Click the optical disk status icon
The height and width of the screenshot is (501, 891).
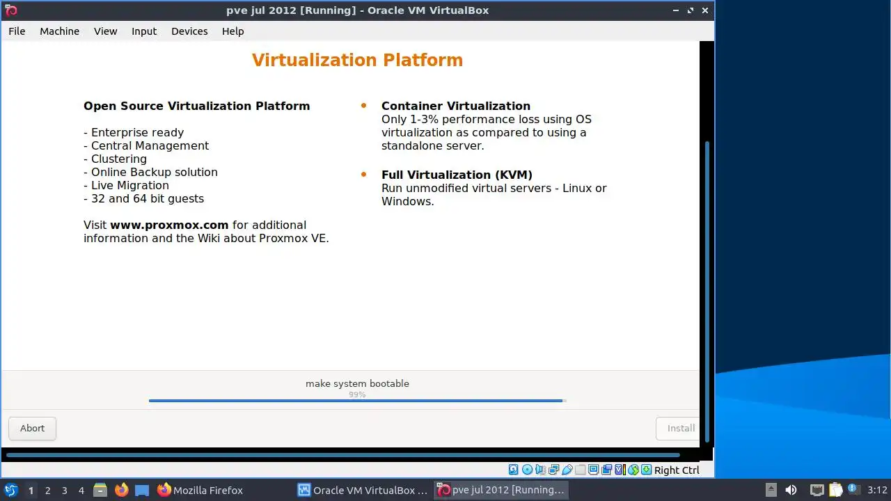(527, 470)
